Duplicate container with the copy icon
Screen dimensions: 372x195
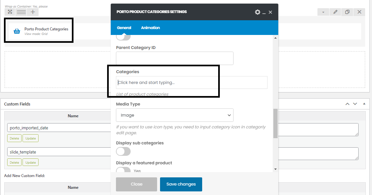pyautogui.click(x=347, y=12)
